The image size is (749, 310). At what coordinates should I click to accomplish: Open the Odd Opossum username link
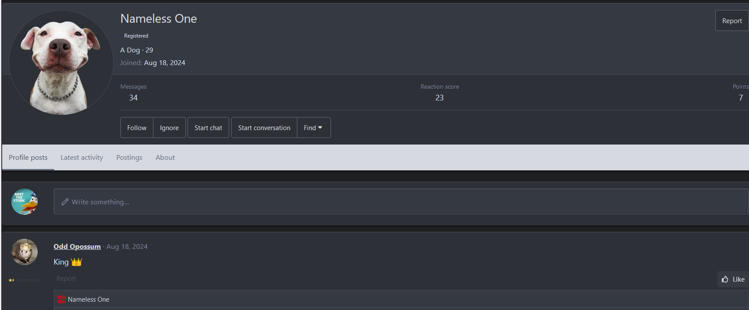[77, 247]
